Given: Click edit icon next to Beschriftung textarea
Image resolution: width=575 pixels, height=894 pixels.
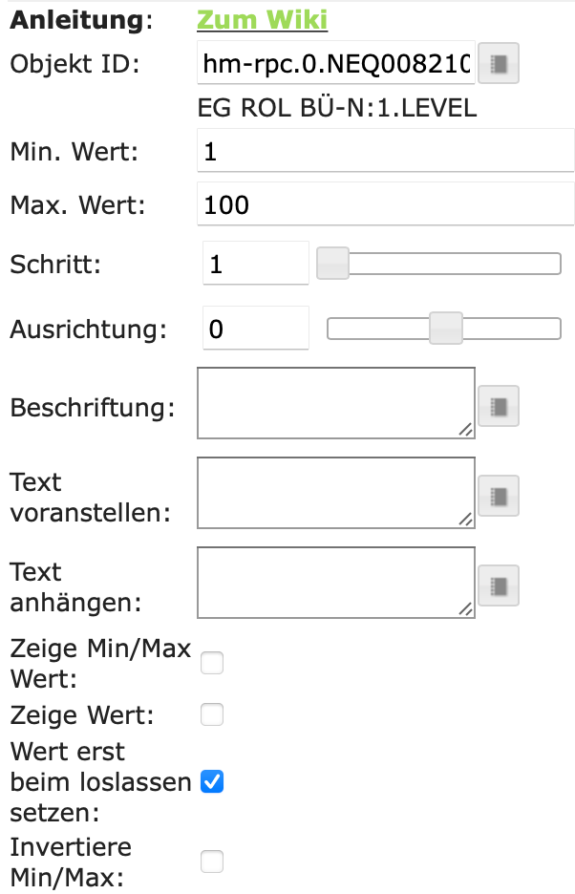Looking at the screenshot, I should click(x=498, y=407).
